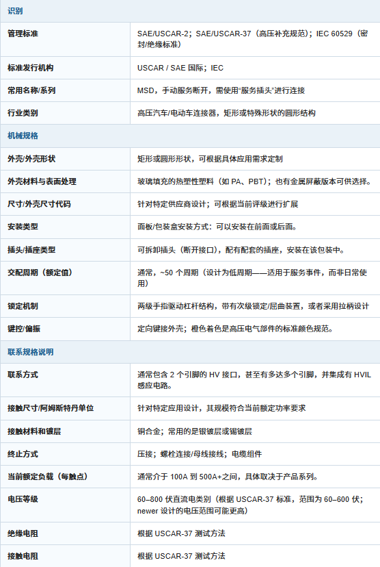
Task: Click the 电压等级 row label
Action: tap(23, 499)
